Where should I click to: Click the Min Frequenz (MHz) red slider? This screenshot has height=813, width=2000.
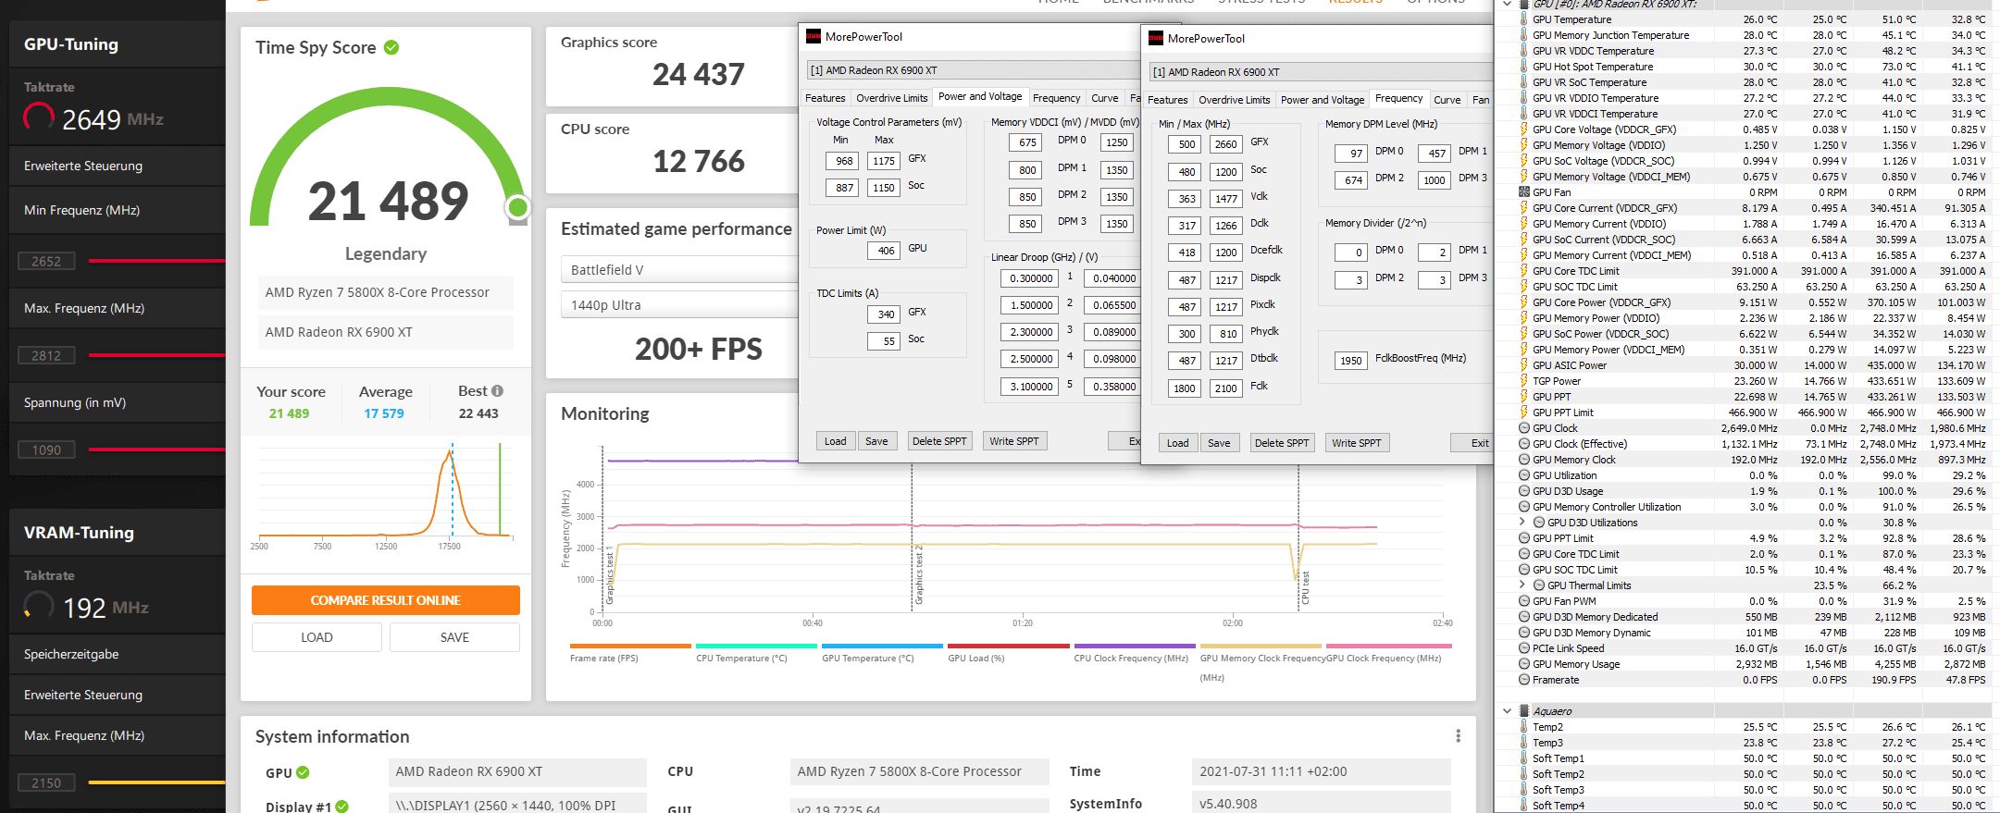point(156,262)
